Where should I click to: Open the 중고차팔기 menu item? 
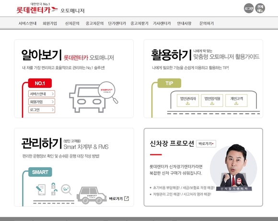pyautogui.click(x=139, y=23)
